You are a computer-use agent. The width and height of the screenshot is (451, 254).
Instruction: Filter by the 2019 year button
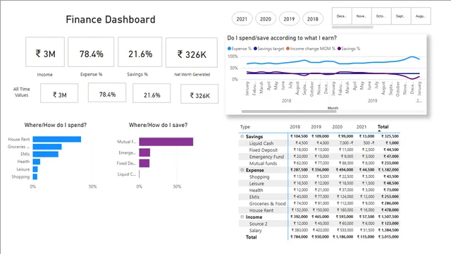click(x=289, y=19)
